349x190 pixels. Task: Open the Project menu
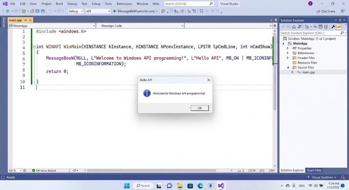coord(46,4)
